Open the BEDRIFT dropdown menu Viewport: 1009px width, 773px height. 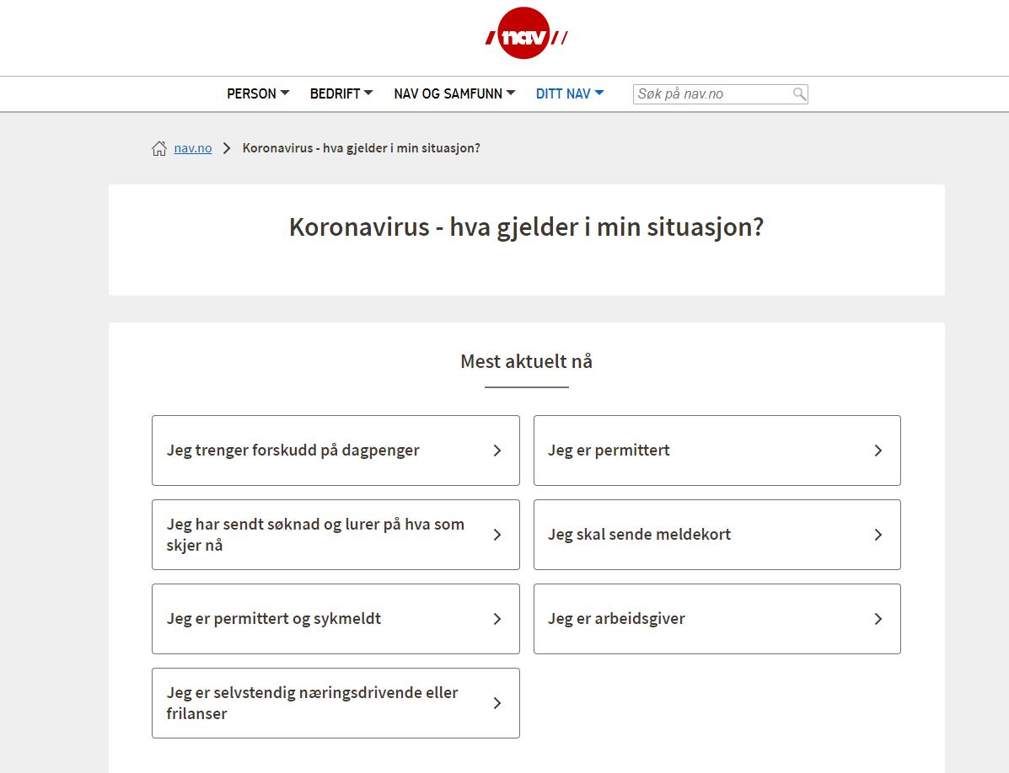point(341,93)
